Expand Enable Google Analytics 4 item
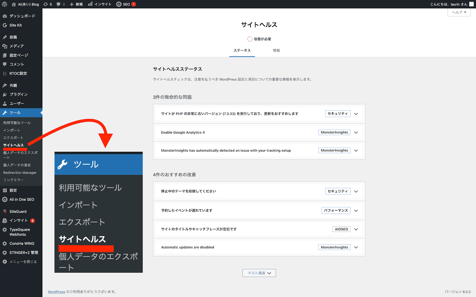Screen dimensions: 476x297 pyautogui.click(x=259, y=132)
